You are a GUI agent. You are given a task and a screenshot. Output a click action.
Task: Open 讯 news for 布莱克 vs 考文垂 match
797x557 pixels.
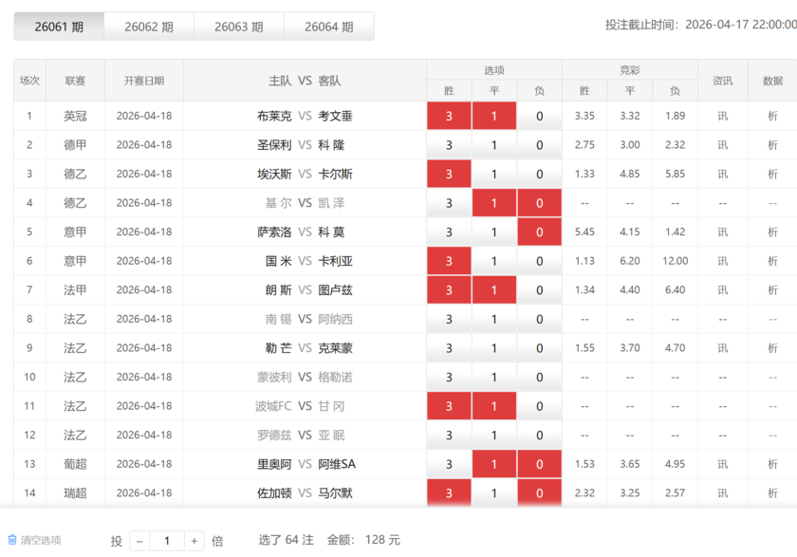pos(722,115)
